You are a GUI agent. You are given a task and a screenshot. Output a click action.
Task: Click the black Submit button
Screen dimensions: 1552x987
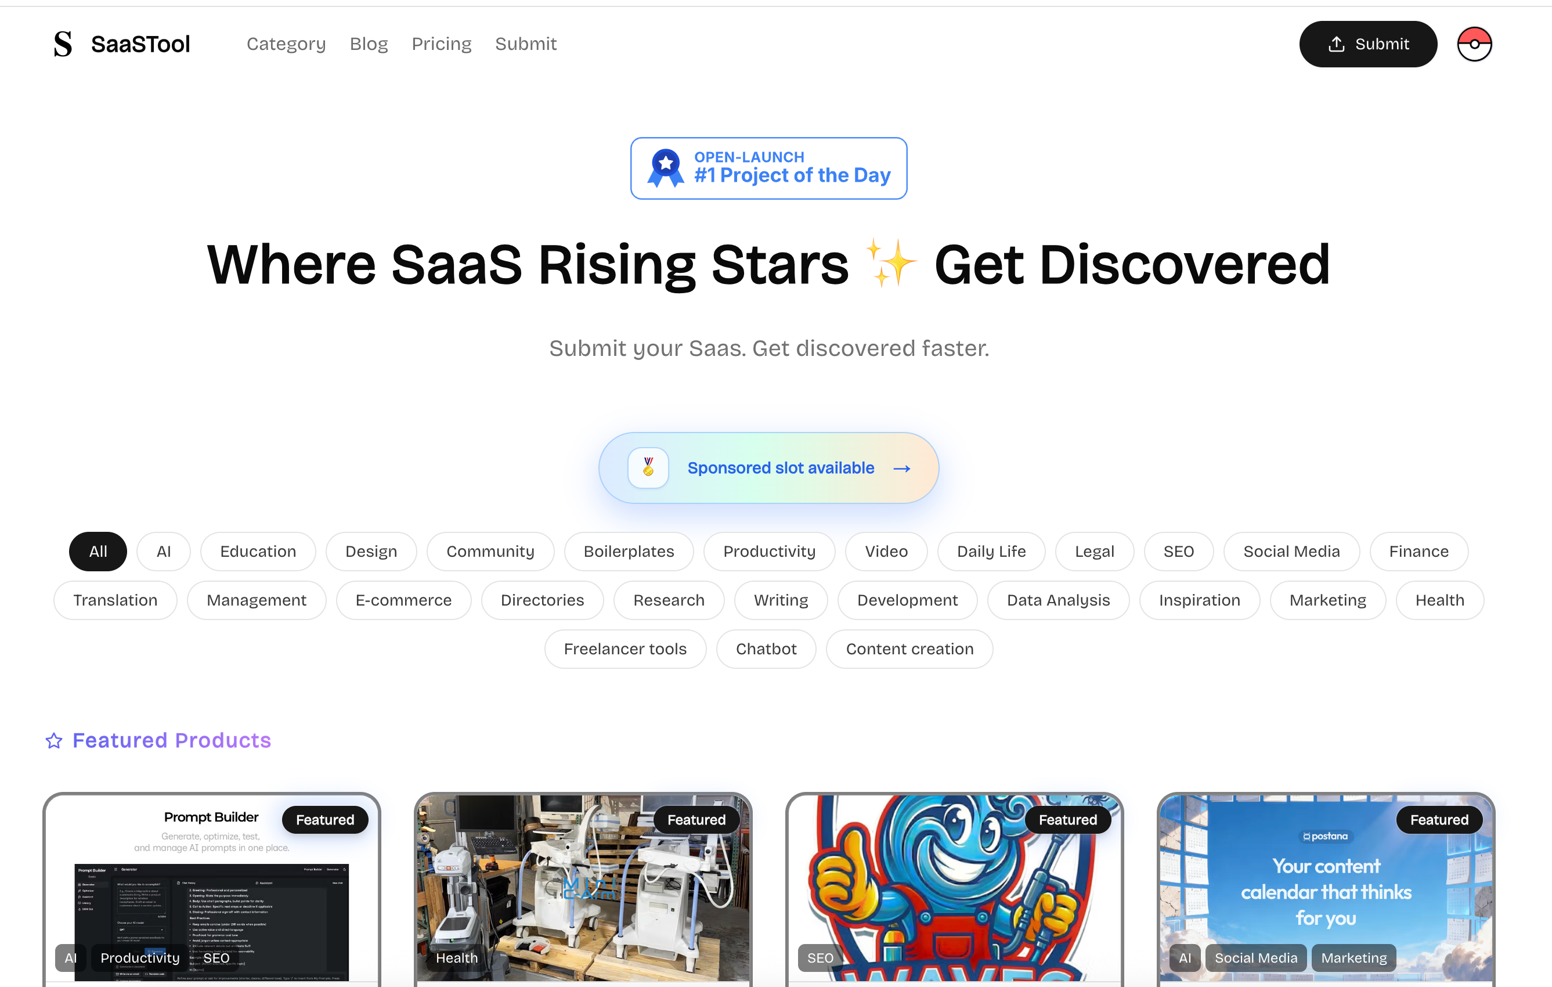click(1367, 44)
